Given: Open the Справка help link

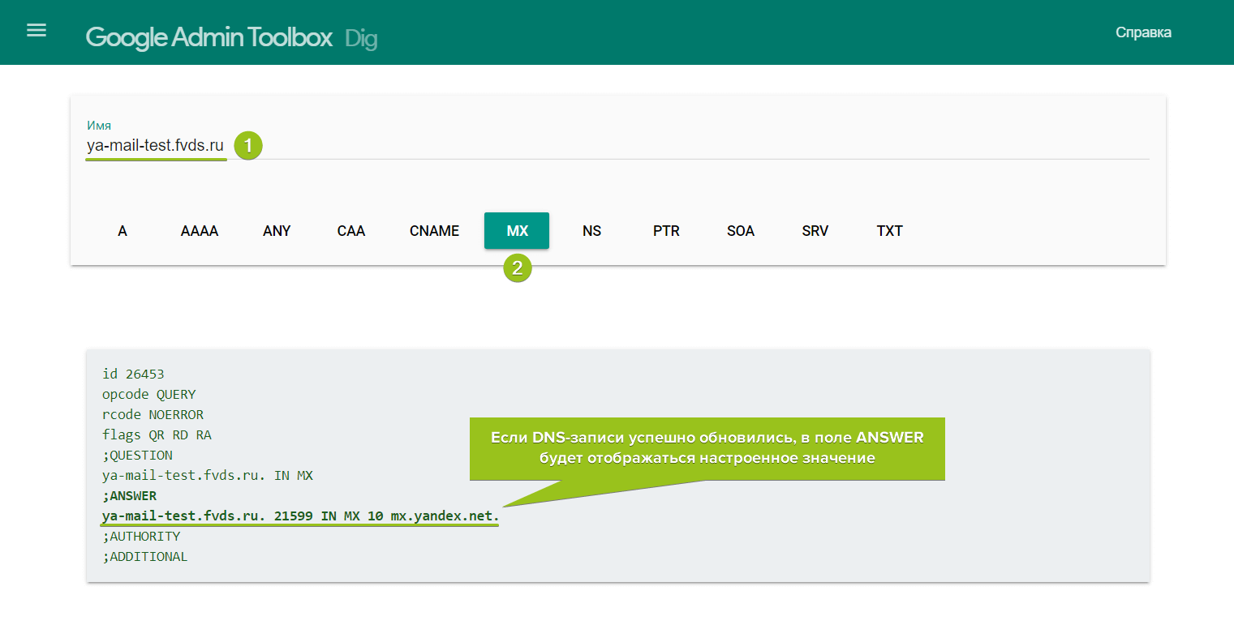Looking at the screenshot, I should click(1143, 32).
